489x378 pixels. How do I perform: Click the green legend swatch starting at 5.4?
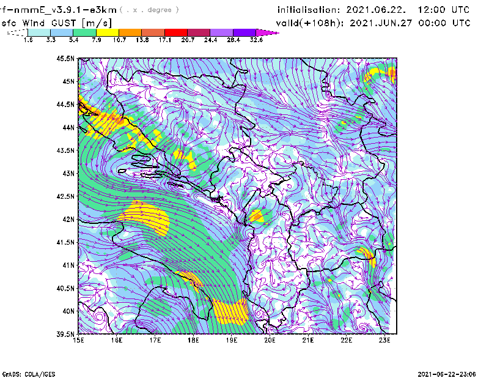coord(85,32)
